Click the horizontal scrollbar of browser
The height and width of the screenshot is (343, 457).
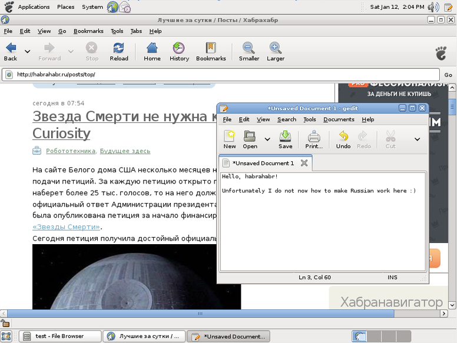coord(200,314)
